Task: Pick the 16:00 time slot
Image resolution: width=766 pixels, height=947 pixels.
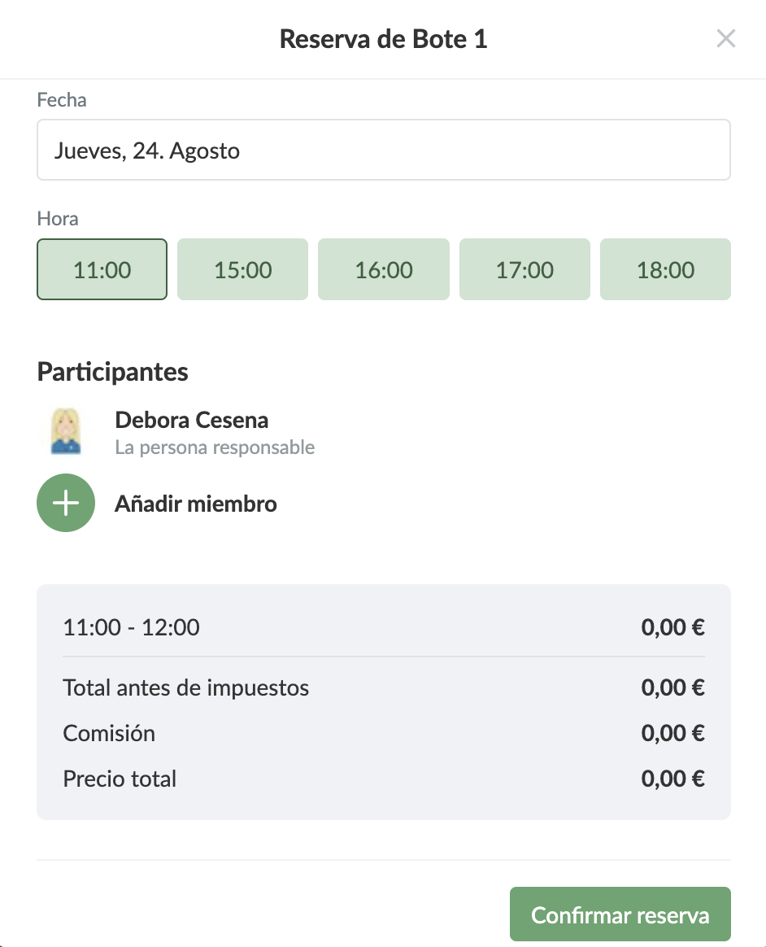Action: (x=383, y=269)
